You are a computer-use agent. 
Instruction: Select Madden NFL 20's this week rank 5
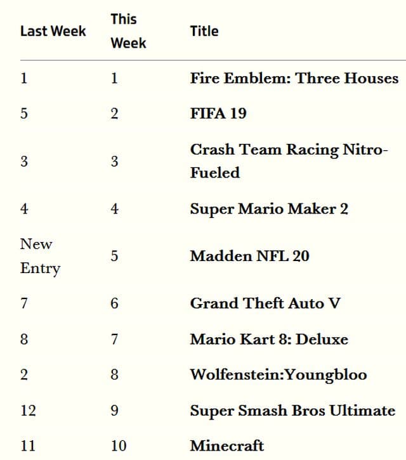tap(114, 256)
